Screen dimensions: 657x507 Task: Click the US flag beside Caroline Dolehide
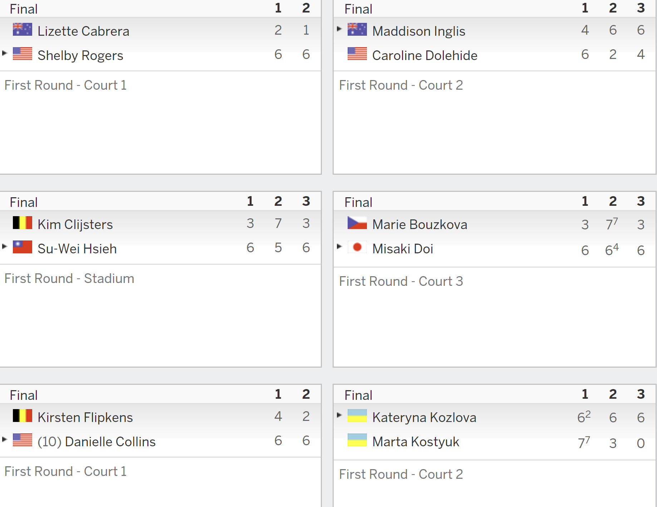(357, 54)
